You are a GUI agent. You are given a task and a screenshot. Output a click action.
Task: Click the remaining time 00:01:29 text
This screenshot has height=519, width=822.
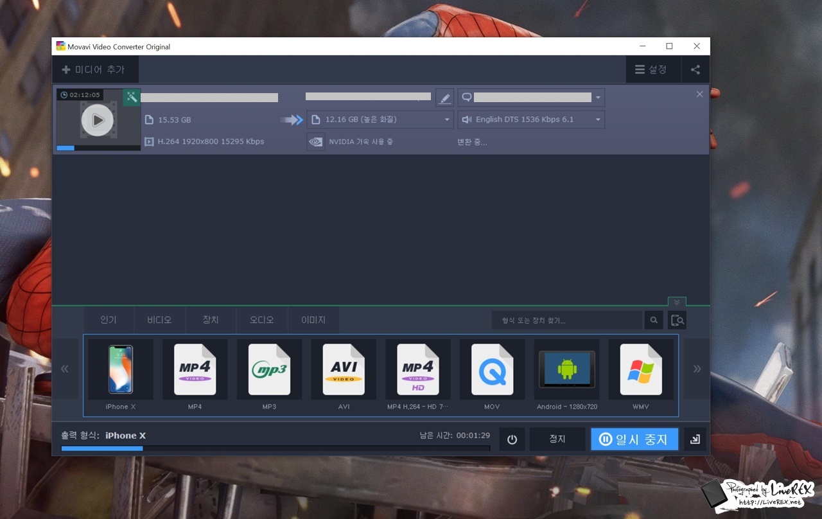point(455,435)
